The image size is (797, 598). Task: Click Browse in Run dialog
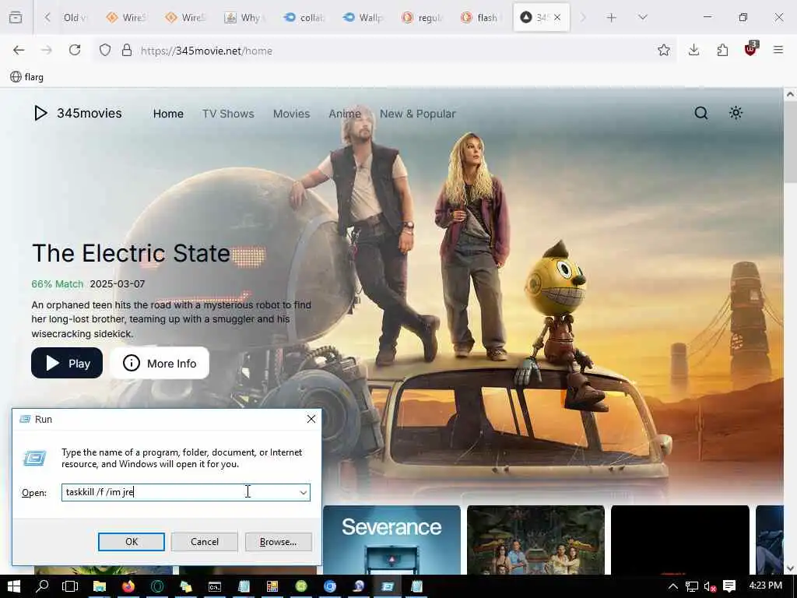(x=278, y=542)
